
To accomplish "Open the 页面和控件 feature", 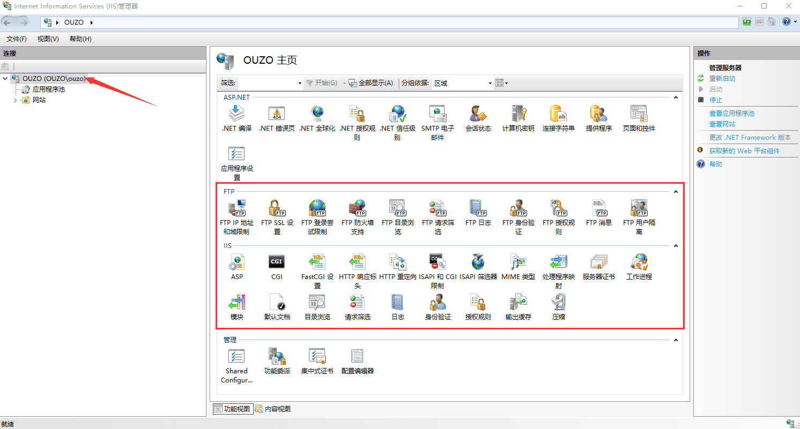I will [x=639, y=119].
